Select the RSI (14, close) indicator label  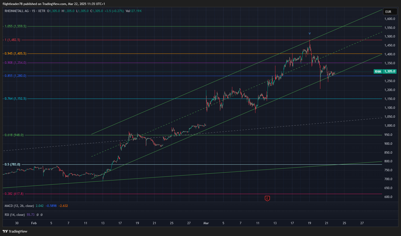15,215
